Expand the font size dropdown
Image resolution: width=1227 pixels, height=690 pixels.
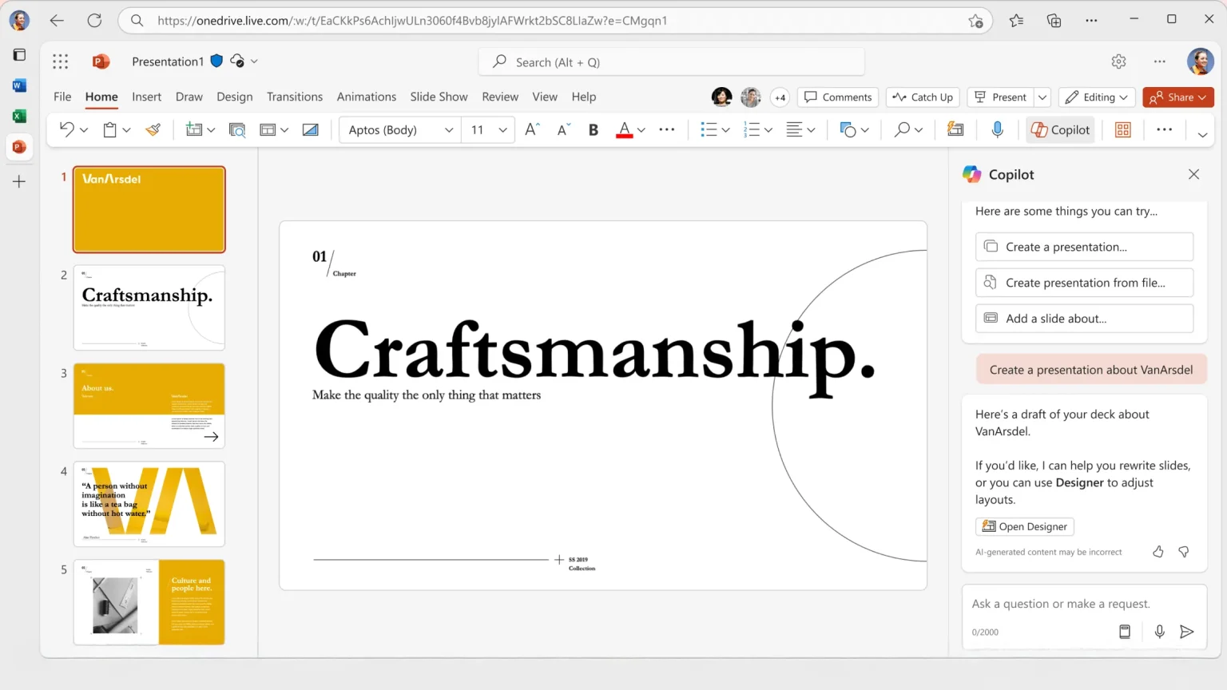pos(502,129)
